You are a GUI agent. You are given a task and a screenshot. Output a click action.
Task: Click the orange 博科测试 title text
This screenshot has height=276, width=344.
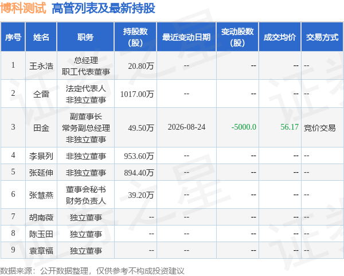click(x=24, y=8)
